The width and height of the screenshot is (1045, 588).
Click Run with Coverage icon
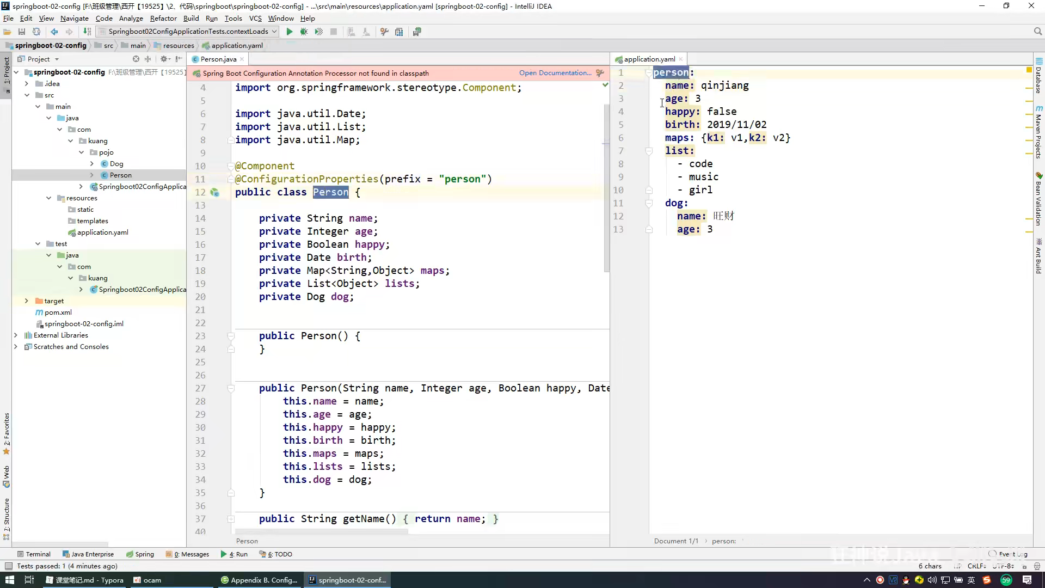pyautogui.click(x=319, y=32)
